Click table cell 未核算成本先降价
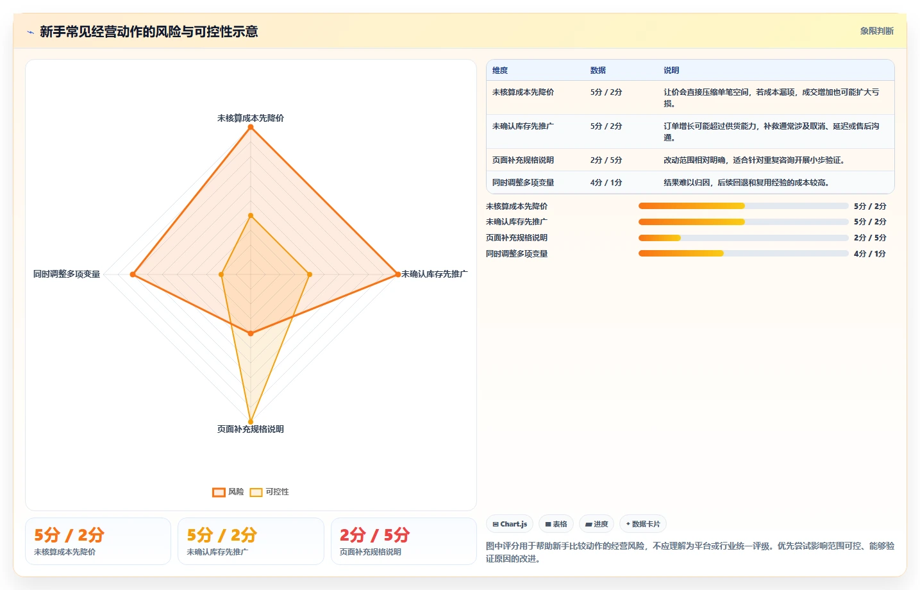The height and width of the screenshot is (590, 920). click(x=523, y=92)
